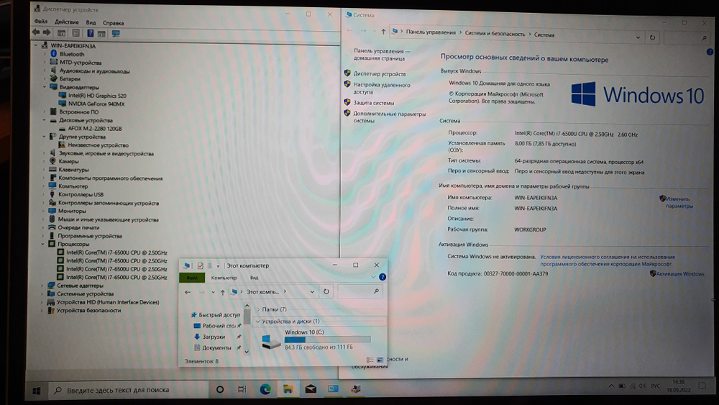The height and width of the screenshot is (405, 719).
Task: Click the Устройства безопасности category icon
Action: 51,311
